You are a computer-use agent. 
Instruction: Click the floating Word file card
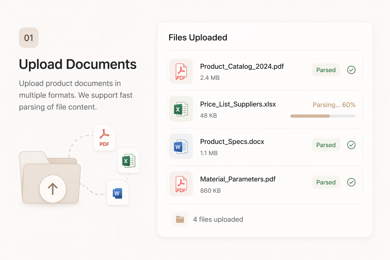pyautogui.click(x=118, y=193)
